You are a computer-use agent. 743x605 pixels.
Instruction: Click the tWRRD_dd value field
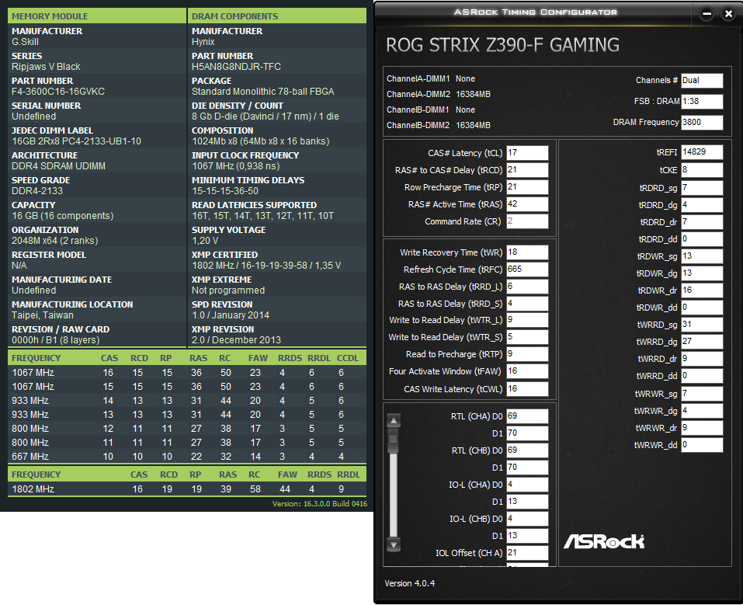tap(702, 376)
